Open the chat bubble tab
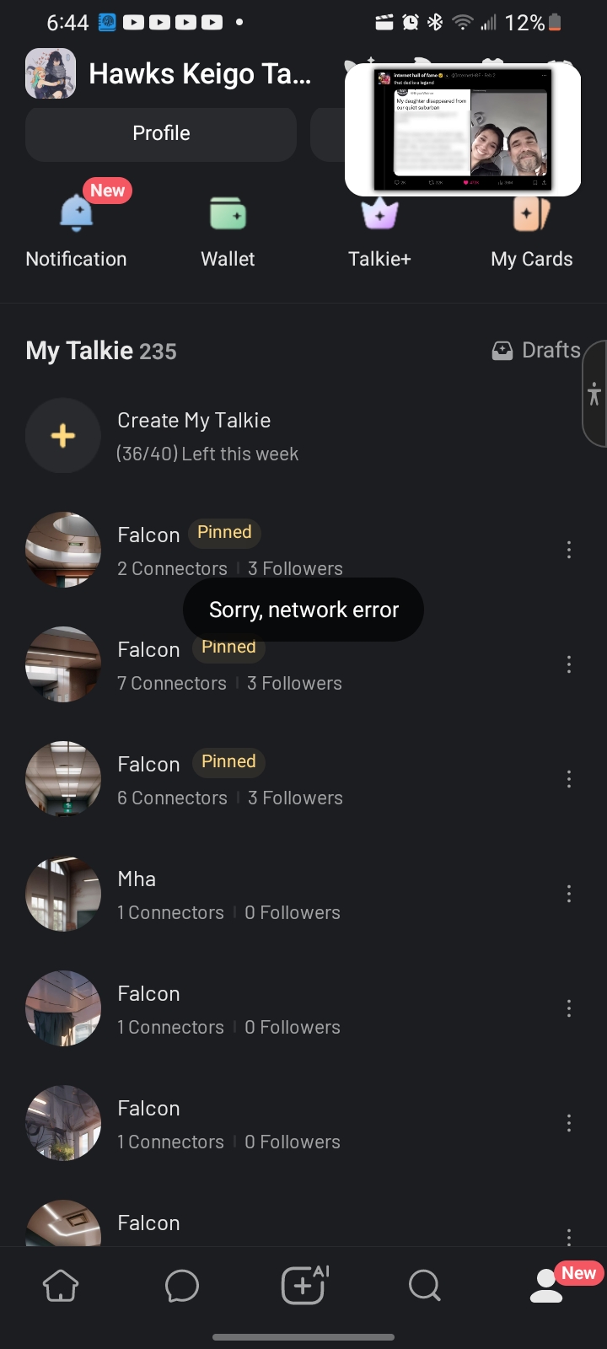This screenshot has height=1349, width=607. pos(182,1286)
